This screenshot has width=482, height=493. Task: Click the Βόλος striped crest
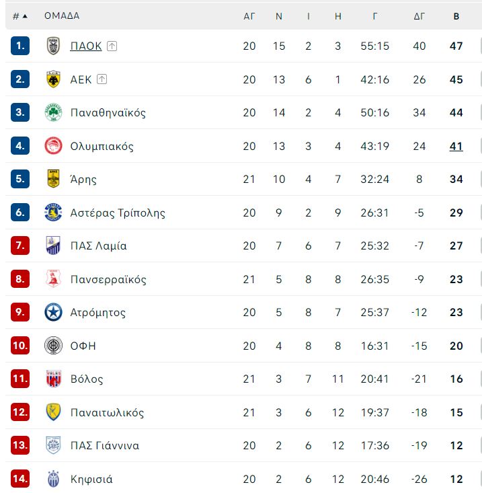click(53, 379)
